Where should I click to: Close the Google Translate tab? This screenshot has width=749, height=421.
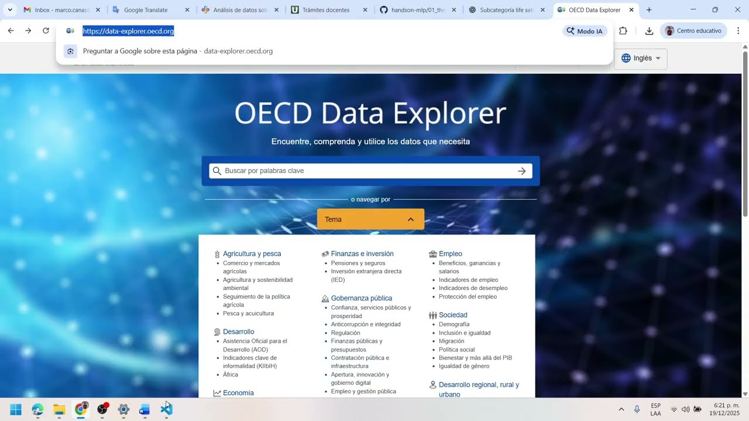tap(187, 10)
